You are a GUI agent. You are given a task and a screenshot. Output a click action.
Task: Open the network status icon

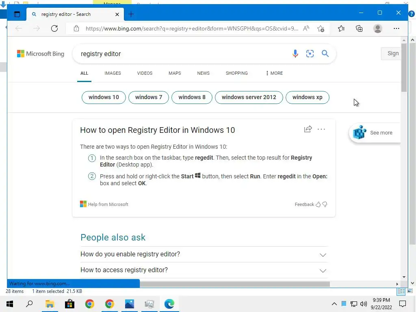tap(354, 304)
